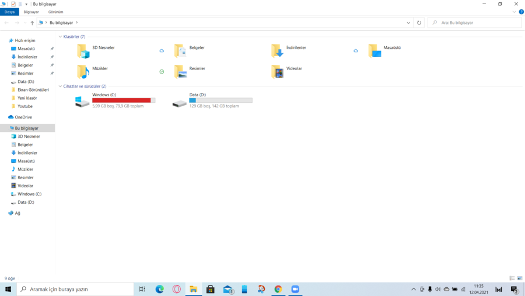Click the Forward navigation arrow
Viewport: 525px width, 296px height.
(17, 23)
